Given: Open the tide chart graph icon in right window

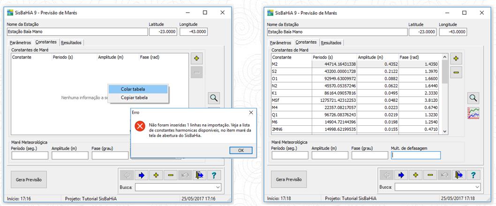Looking at the screenshot, I should [473, 113].
